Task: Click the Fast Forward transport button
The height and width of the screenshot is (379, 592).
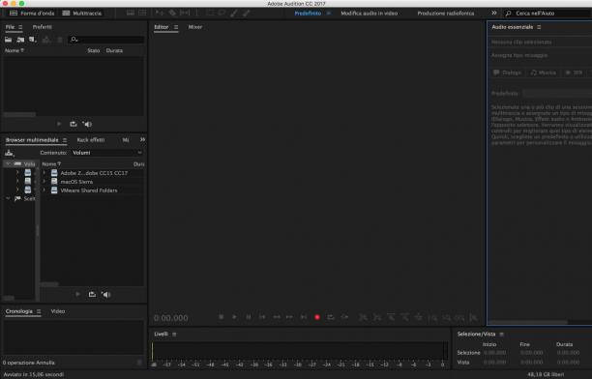Action: click(289, 317)
